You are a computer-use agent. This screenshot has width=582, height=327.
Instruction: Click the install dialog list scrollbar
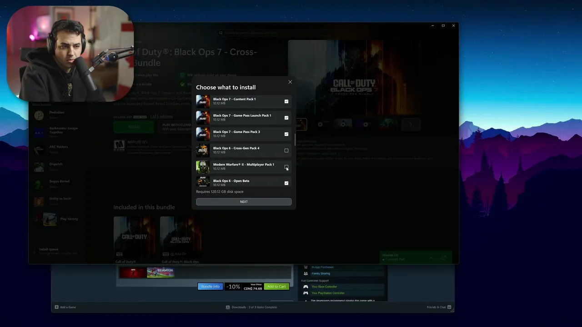point(295,140)
